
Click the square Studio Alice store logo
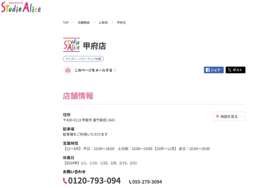click(x=72, y=45)
